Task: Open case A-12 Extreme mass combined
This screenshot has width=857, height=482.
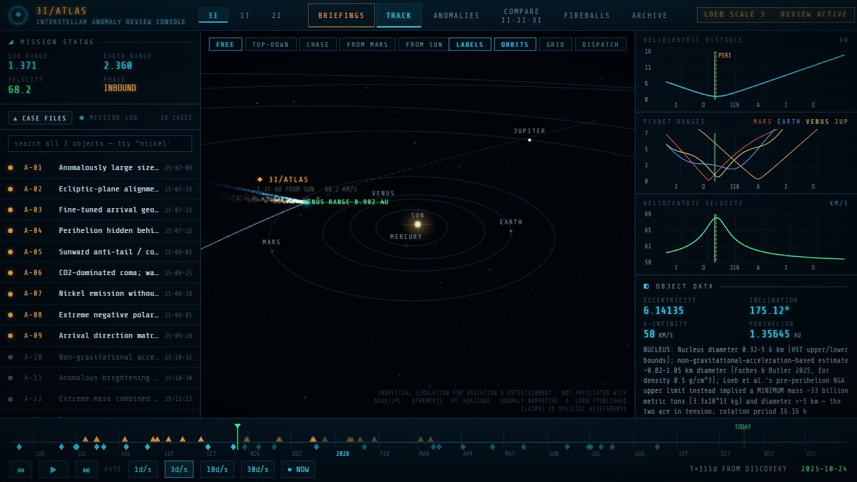Action: point(100,398)
